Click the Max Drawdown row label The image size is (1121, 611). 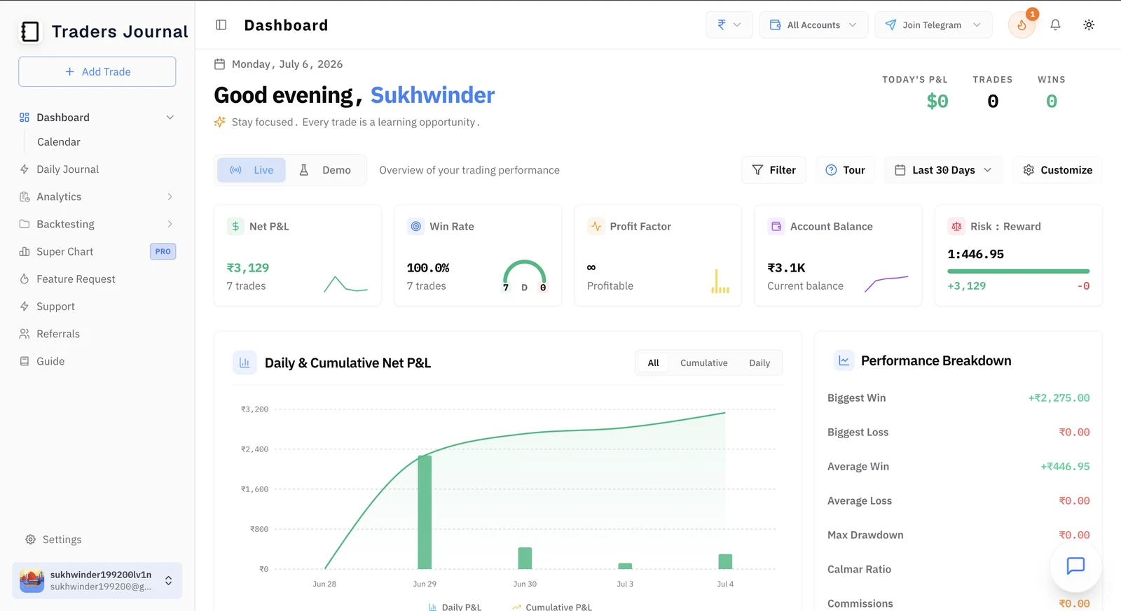[865, 535]
